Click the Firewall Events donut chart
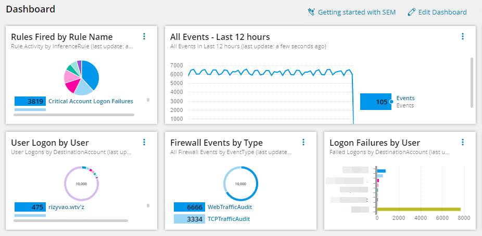 pos(240,184)
